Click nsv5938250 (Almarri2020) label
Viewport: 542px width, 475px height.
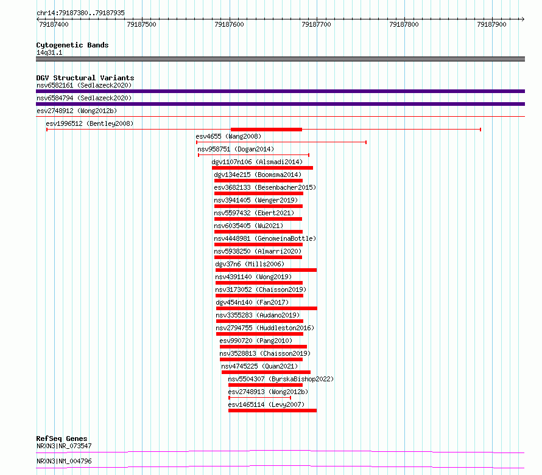[258, 251]
